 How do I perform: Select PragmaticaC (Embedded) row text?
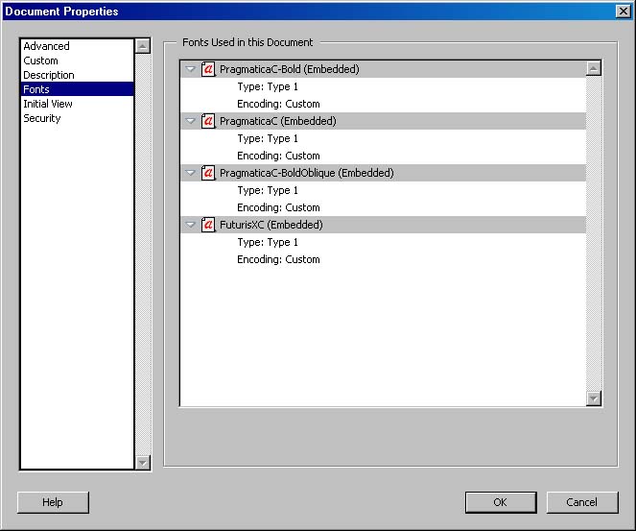point(278,121)
